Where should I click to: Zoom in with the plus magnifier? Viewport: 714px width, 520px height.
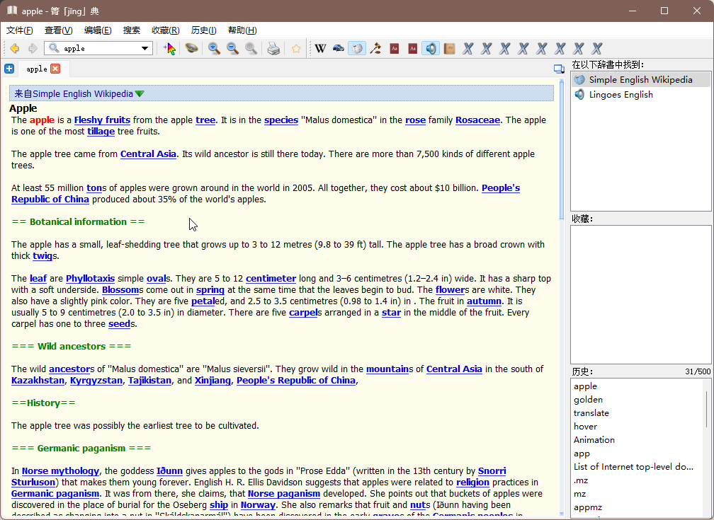pyautogui.click(x=214, y=48)
